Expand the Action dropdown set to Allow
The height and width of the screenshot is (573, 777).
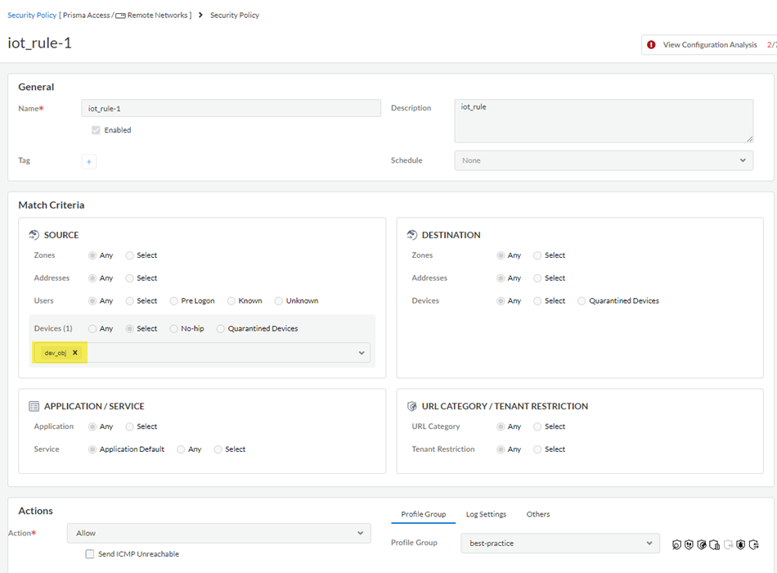pos(218,534)
